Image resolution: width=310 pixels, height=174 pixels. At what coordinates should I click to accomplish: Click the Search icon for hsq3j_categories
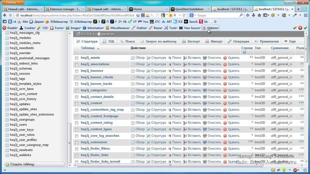pyautogui.click(x=170, y=90)
